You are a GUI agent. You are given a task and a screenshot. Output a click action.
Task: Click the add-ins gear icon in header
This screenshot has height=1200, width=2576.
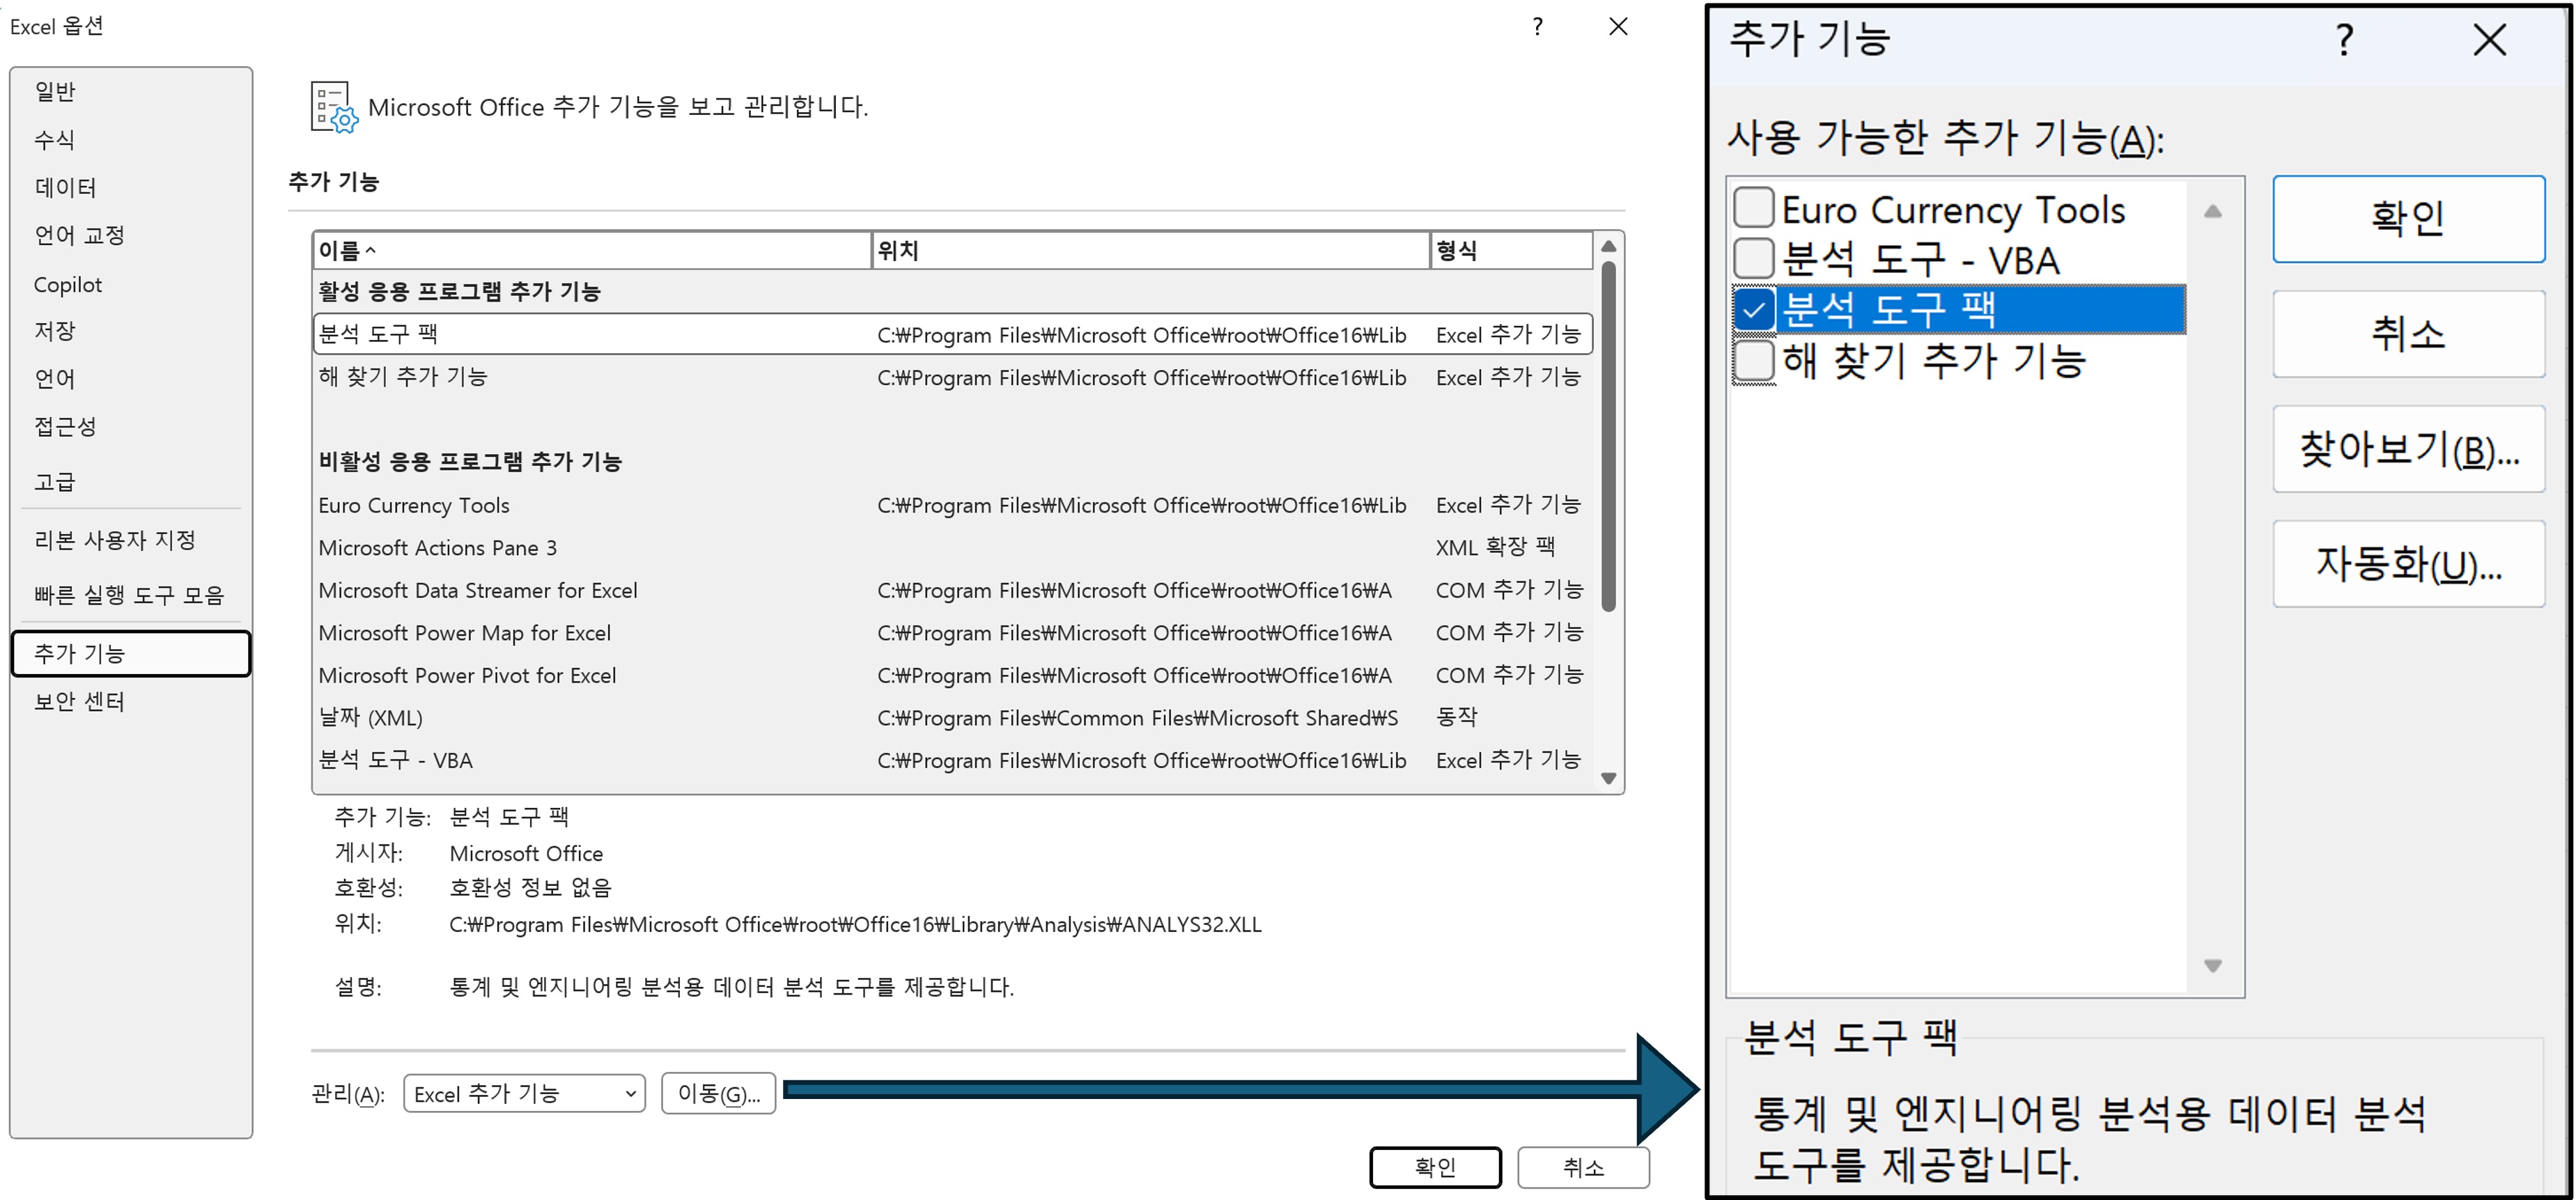pos(332,107)
